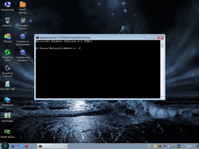Screen dimensions: 199x149
Task: Click the EN language indicator
Action: pyautogui.click(x=149, y=146)
